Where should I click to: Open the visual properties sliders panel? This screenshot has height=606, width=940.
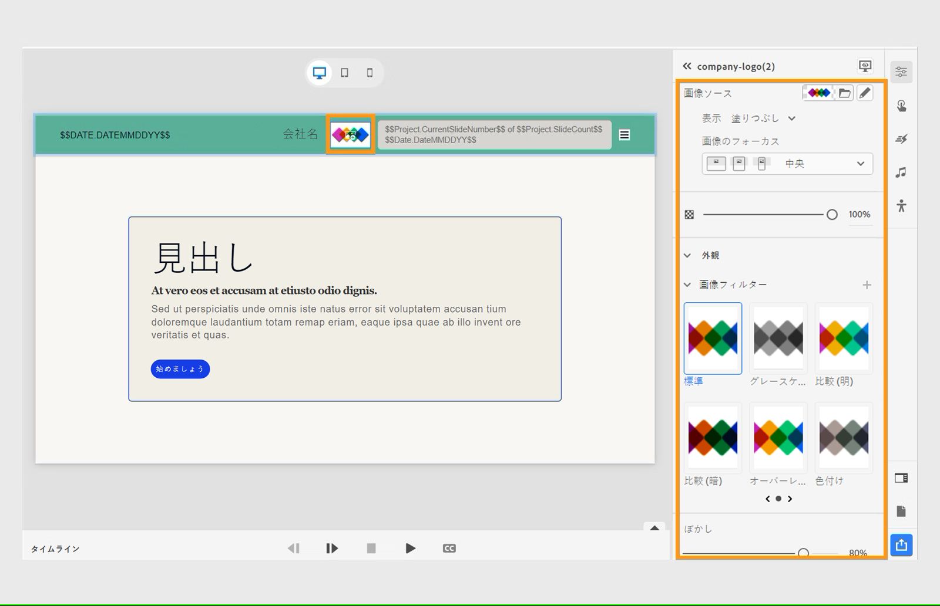(x=901, y=72)
